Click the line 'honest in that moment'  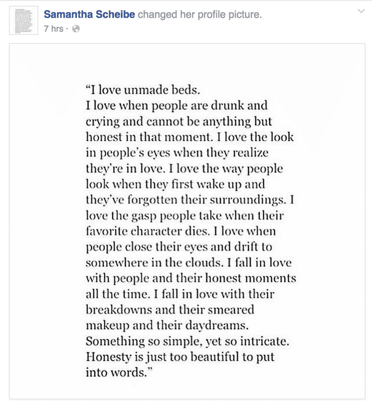click(190, 137)
